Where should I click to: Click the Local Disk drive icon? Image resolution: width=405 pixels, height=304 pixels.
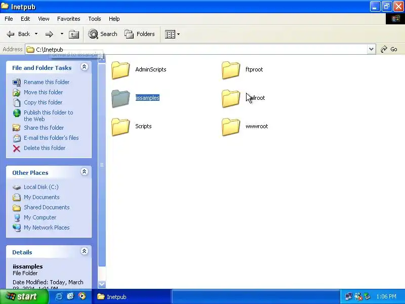(17, 187)
